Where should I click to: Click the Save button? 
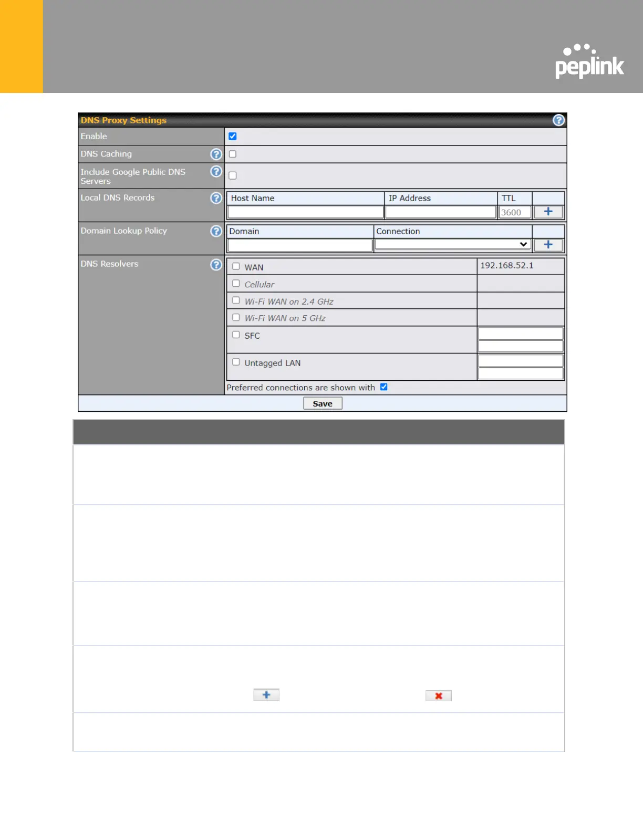click(323, 403)
